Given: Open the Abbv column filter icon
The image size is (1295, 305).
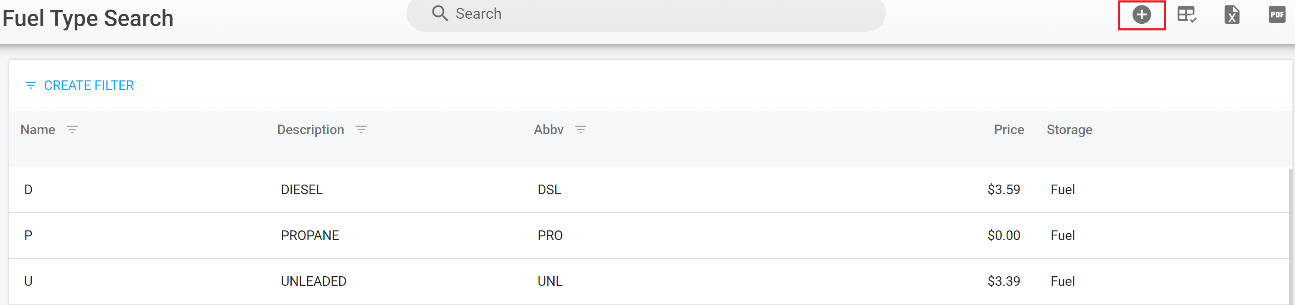Looking at the screenshot, I should [580, 130].
